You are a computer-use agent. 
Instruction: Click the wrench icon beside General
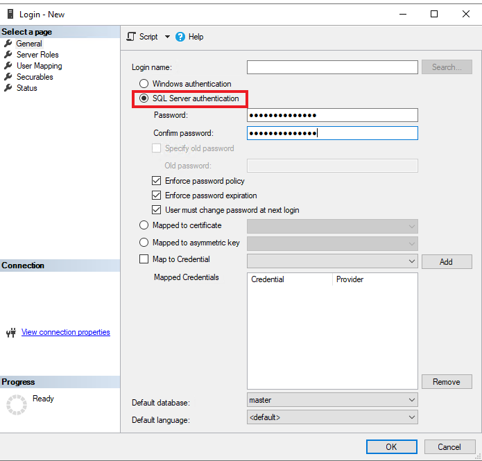tap(8, 44)
